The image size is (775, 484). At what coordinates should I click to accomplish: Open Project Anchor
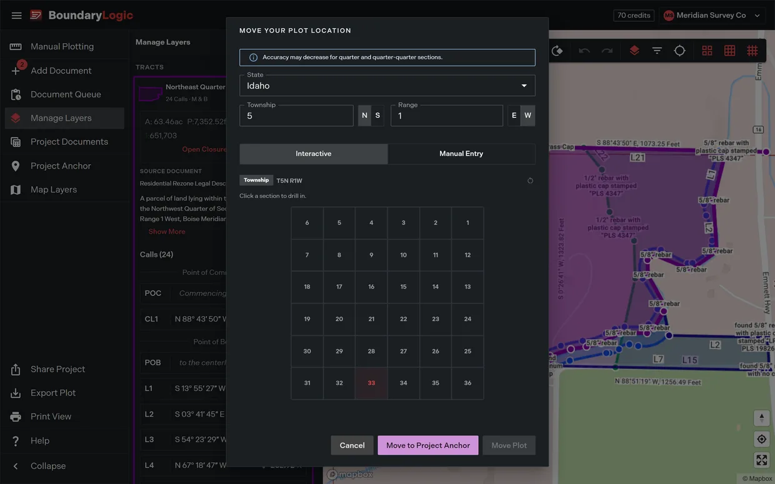tap(64, 165)
